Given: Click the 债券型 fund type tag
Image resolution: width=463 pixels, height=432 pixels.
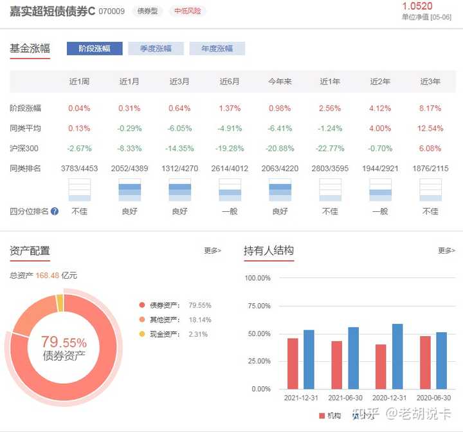Looking at the screenshot, I should point(147,11).
